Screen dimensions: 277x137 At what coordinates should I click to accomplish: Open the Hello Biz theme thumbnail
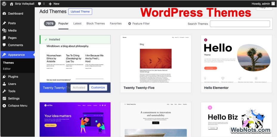point(236,119)
